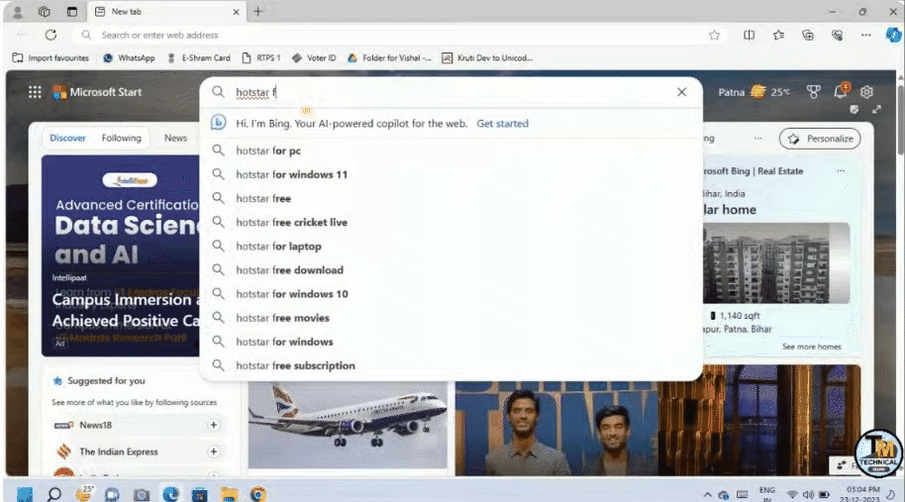Open Import favourites bookmark

pyautogui.click(x=50, y=57)
